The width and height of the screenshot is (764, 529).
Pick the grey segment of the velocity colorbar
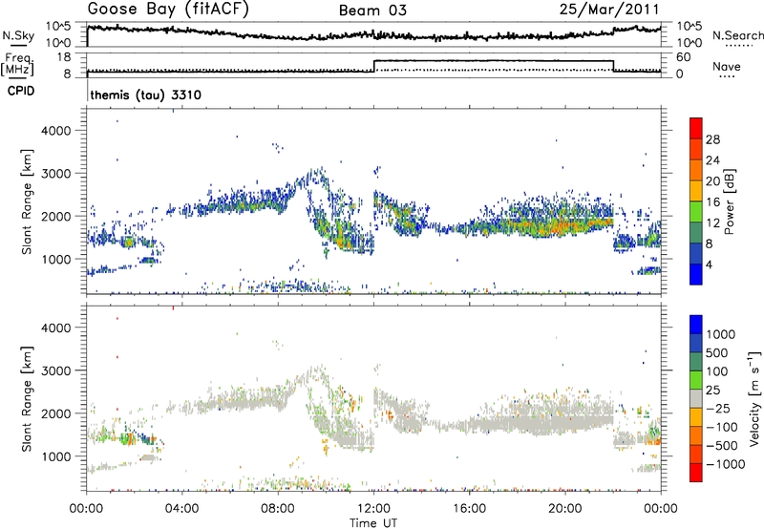pos(696,399)
